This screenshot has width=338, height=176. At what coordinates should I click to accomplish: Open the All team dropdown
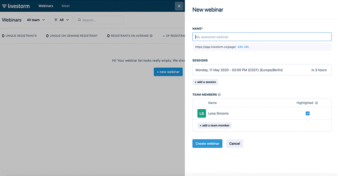pos(36,20)
